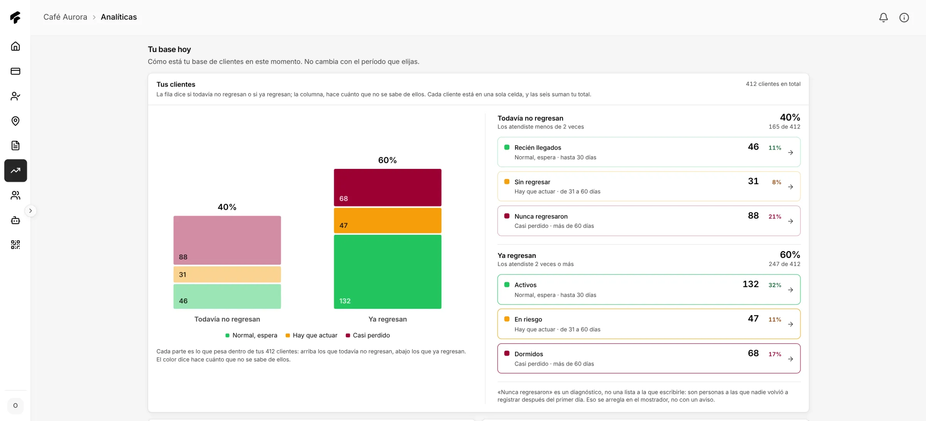Open the Dormidos card
Screen dimensions: 926x421
point(649,358)
